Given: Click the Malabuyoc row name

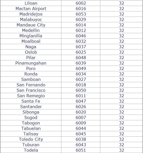Looking at the screenshot, I should point(31,19).
